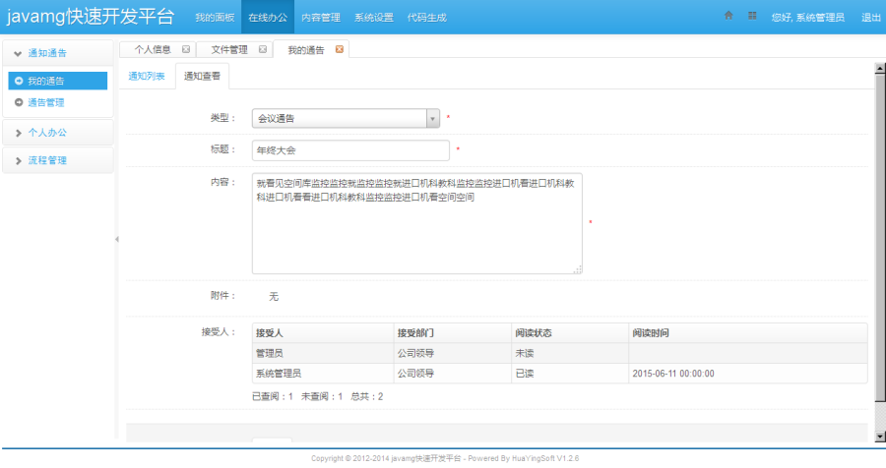Close the 个人信息 tab
Viewport: 886px width, 468px height.
click(x=186, y=50)
